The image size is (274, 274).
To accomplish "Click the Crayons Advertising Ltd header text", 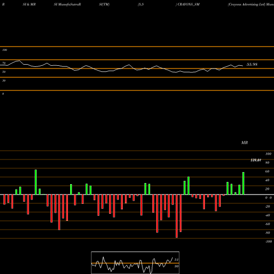I will coord(247,4).
